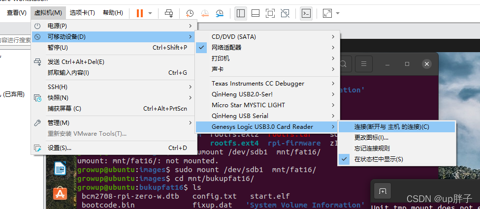Image resolution: width=480 pixels, height=209 pixels.
Task: Open the 帮助(H) menu
Action: (113, 13)
